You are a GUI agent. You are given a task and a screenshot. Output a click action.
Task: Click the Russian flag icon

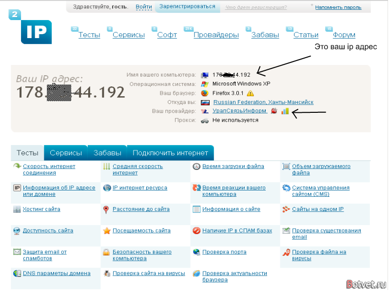pyautogui.click(x=205, y=103)
